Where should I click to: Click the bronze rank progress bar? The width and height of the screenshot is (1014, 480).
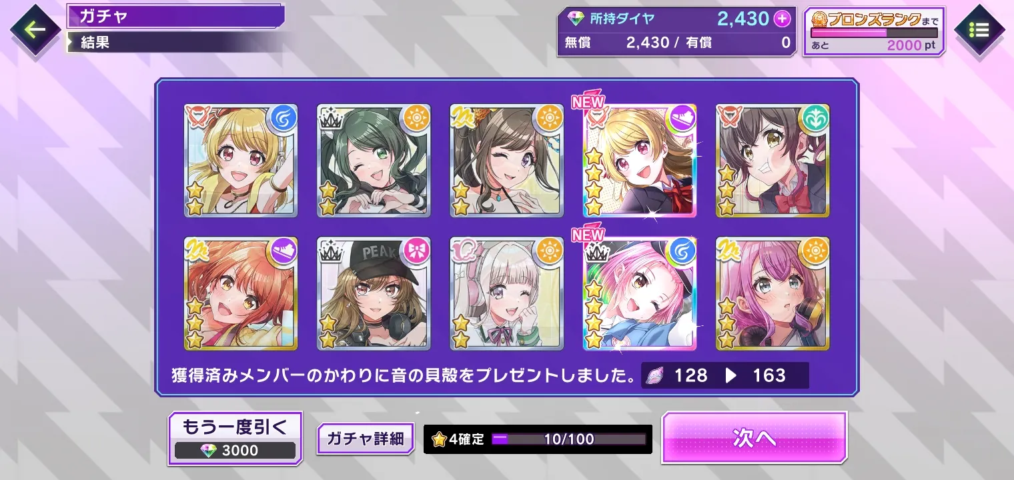pyautogui.click(x=874, y=32)
